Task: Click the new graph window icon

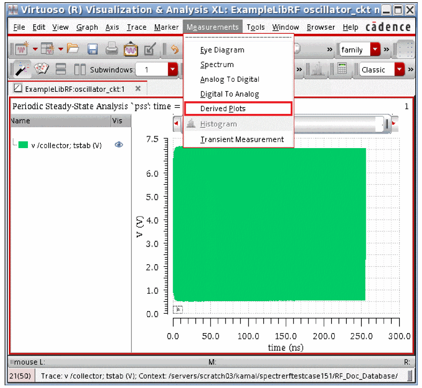Action: coord(22,49)
